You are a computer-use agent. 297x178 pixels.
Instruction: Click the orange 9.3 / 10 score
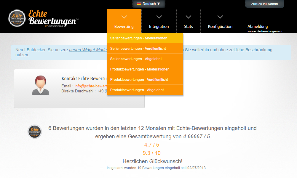(151, 153)
